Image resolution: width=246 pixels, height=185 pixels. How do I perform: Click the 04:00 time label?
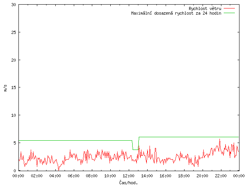[x=55, y=176]
